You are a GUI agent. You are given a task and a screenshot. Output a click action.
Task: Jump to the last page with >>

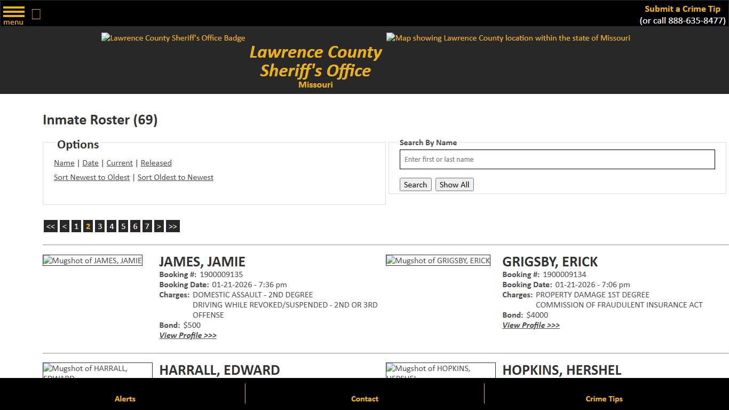coord(172,226)
